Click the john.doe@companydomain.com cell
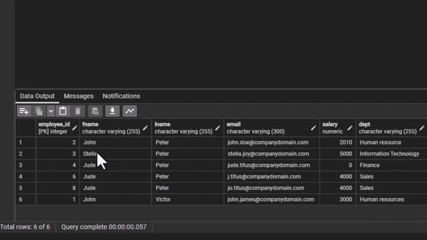 coord(272,142)
